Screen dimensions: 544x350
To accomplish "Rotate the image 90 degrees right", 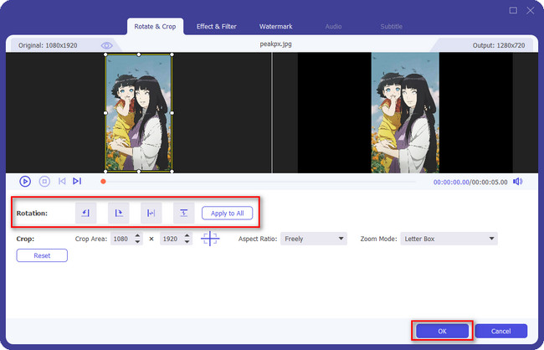I will tap(118, 213).
